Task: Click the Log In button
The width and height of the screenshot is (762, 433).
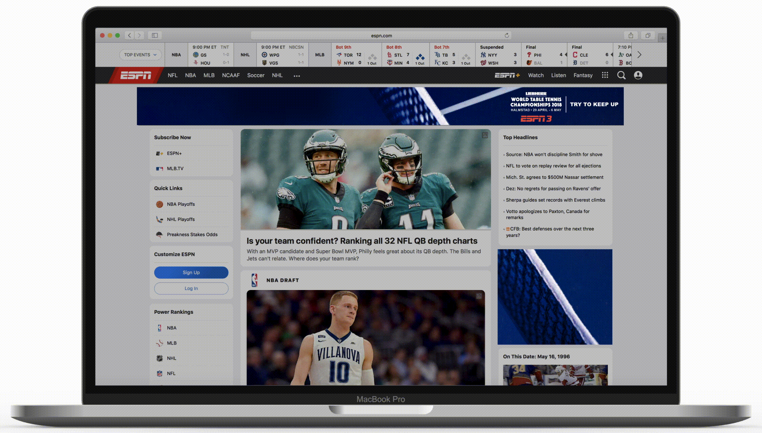Action: (191, 288)
